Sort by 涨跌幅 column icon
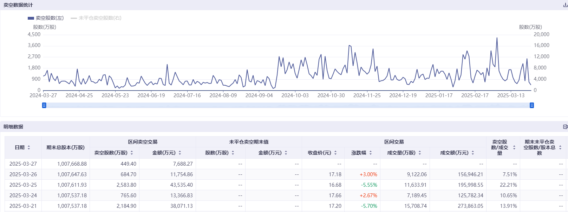The image size is (568, 212). pyautogui.click(x=371, y=153)
